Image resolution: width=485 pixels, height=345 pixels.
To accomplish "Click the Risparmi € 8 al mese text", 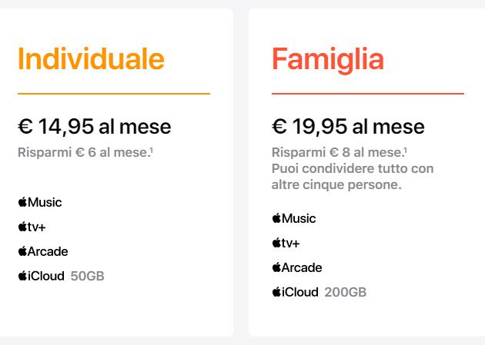I will click(x=339, y=152).
